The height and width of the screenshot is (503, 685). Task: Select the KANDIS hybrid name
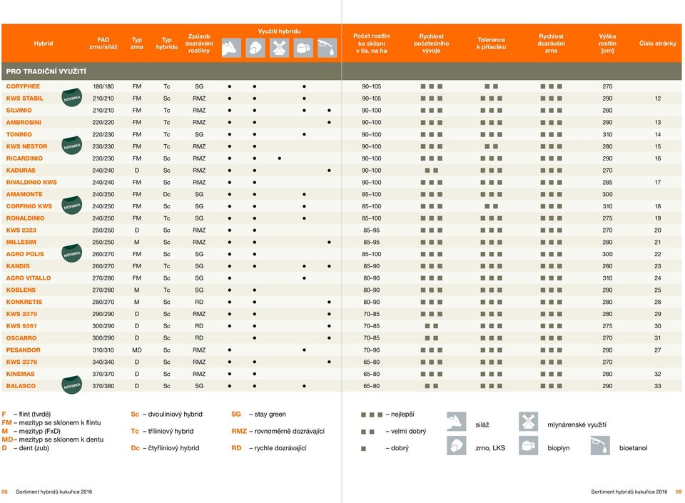pos(18,266)
